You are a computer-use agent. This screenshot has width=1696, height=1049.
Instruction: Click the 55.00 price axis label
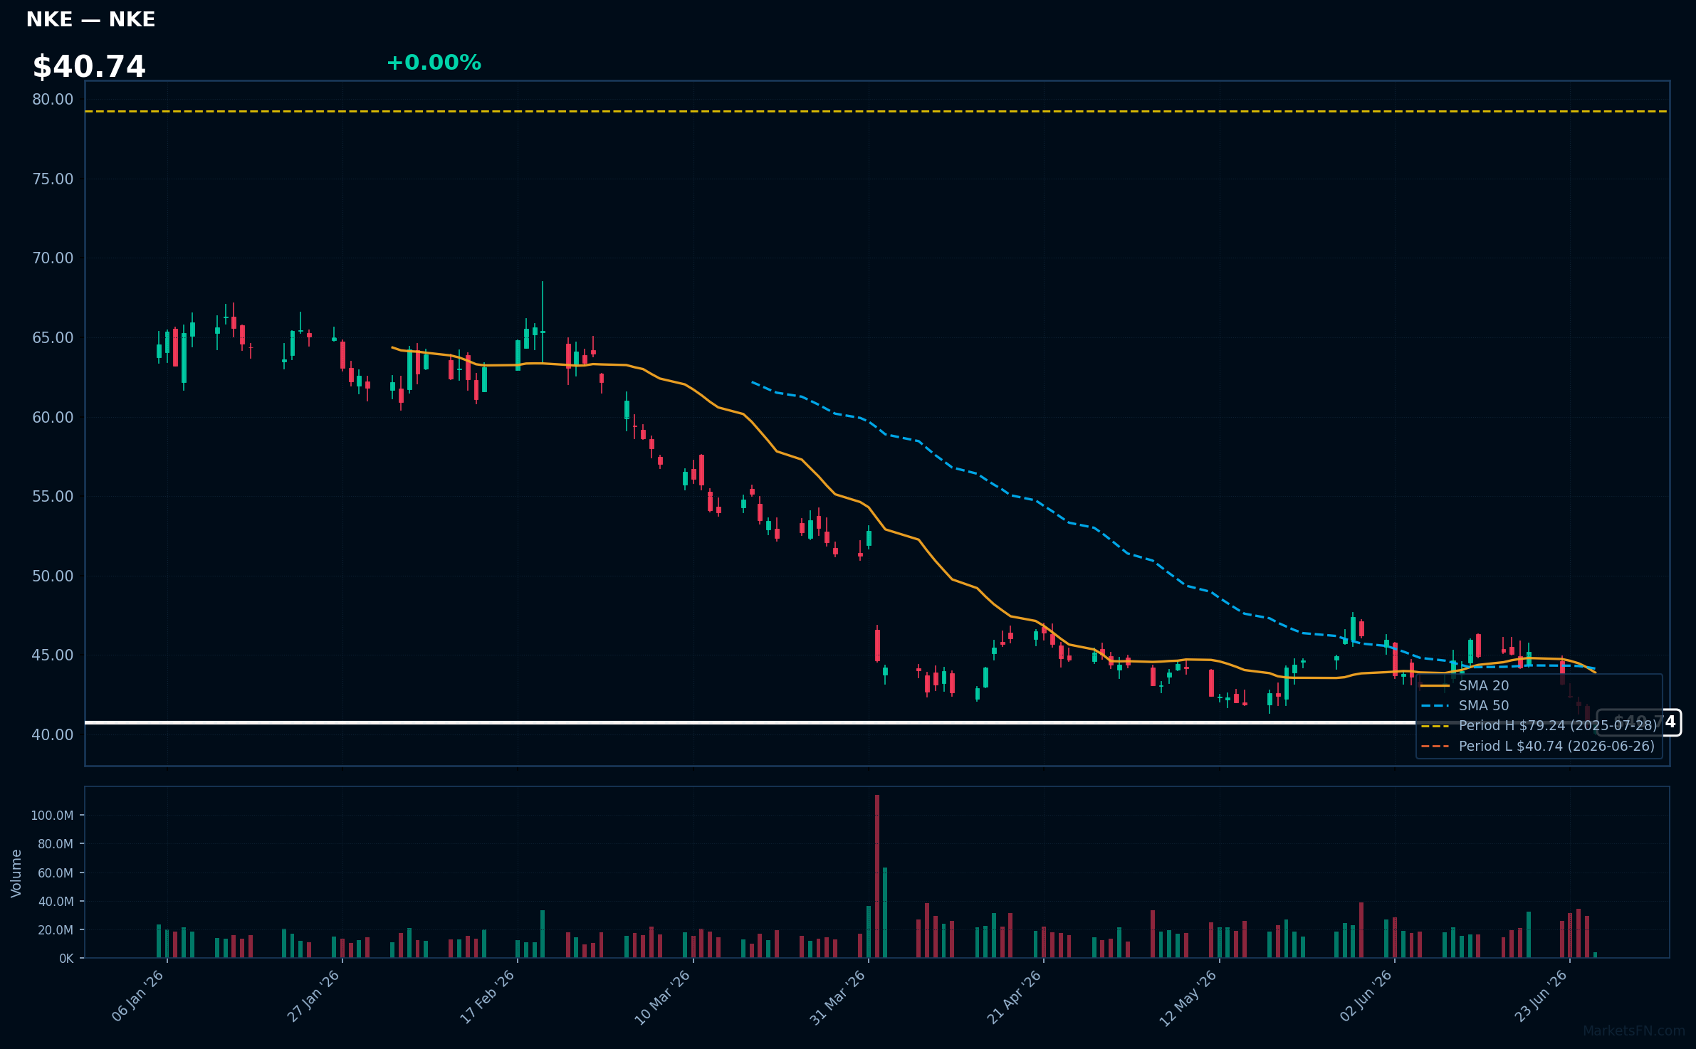(53, 496)
